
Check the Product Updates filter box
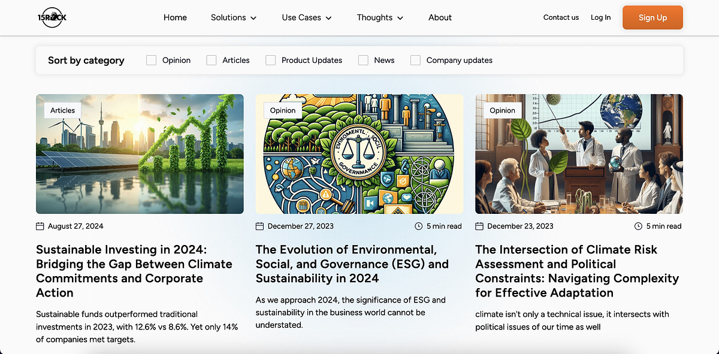(271, 60)
